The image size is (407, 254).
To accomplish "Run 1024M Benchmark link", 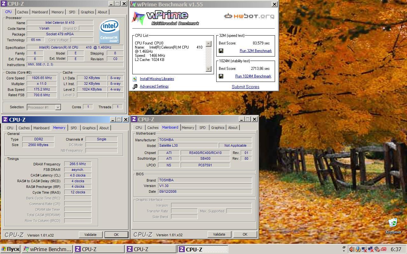I will pos(253,76).
